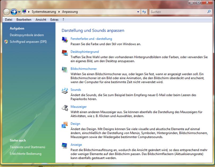Click Anpassung in the breadcrumb

[x=70, y=12]
